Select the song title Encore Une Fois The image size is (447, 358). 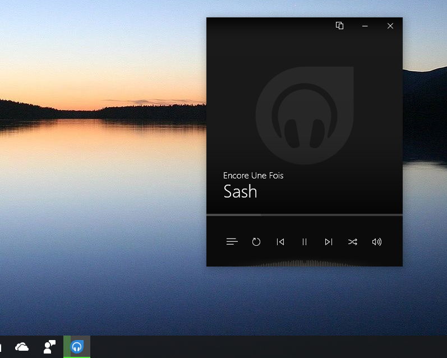253,176
